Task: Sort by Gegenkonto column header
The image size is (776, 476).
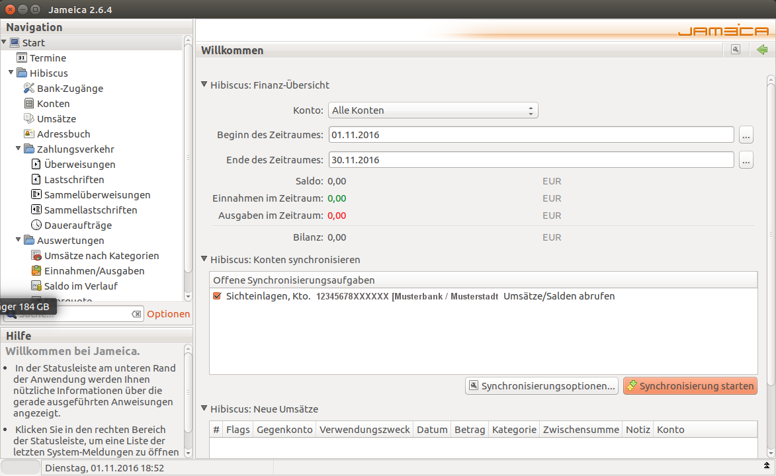Action: [284, 430]
